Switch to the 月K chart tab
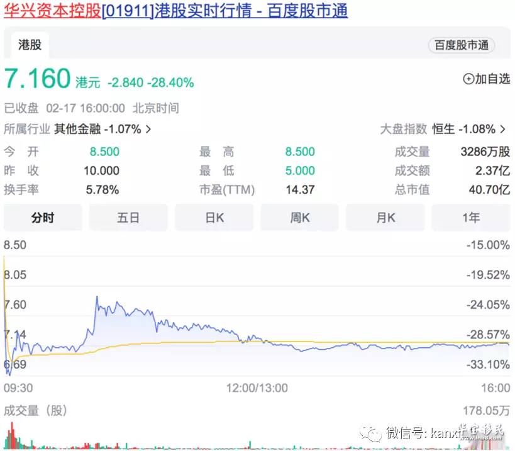This screenshot has height=451, width=515. click(385, 218)
